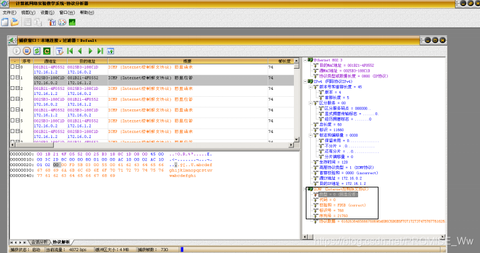Tick the checkbox of packet row 0
The image size is (480, 253).
point(13,67)
